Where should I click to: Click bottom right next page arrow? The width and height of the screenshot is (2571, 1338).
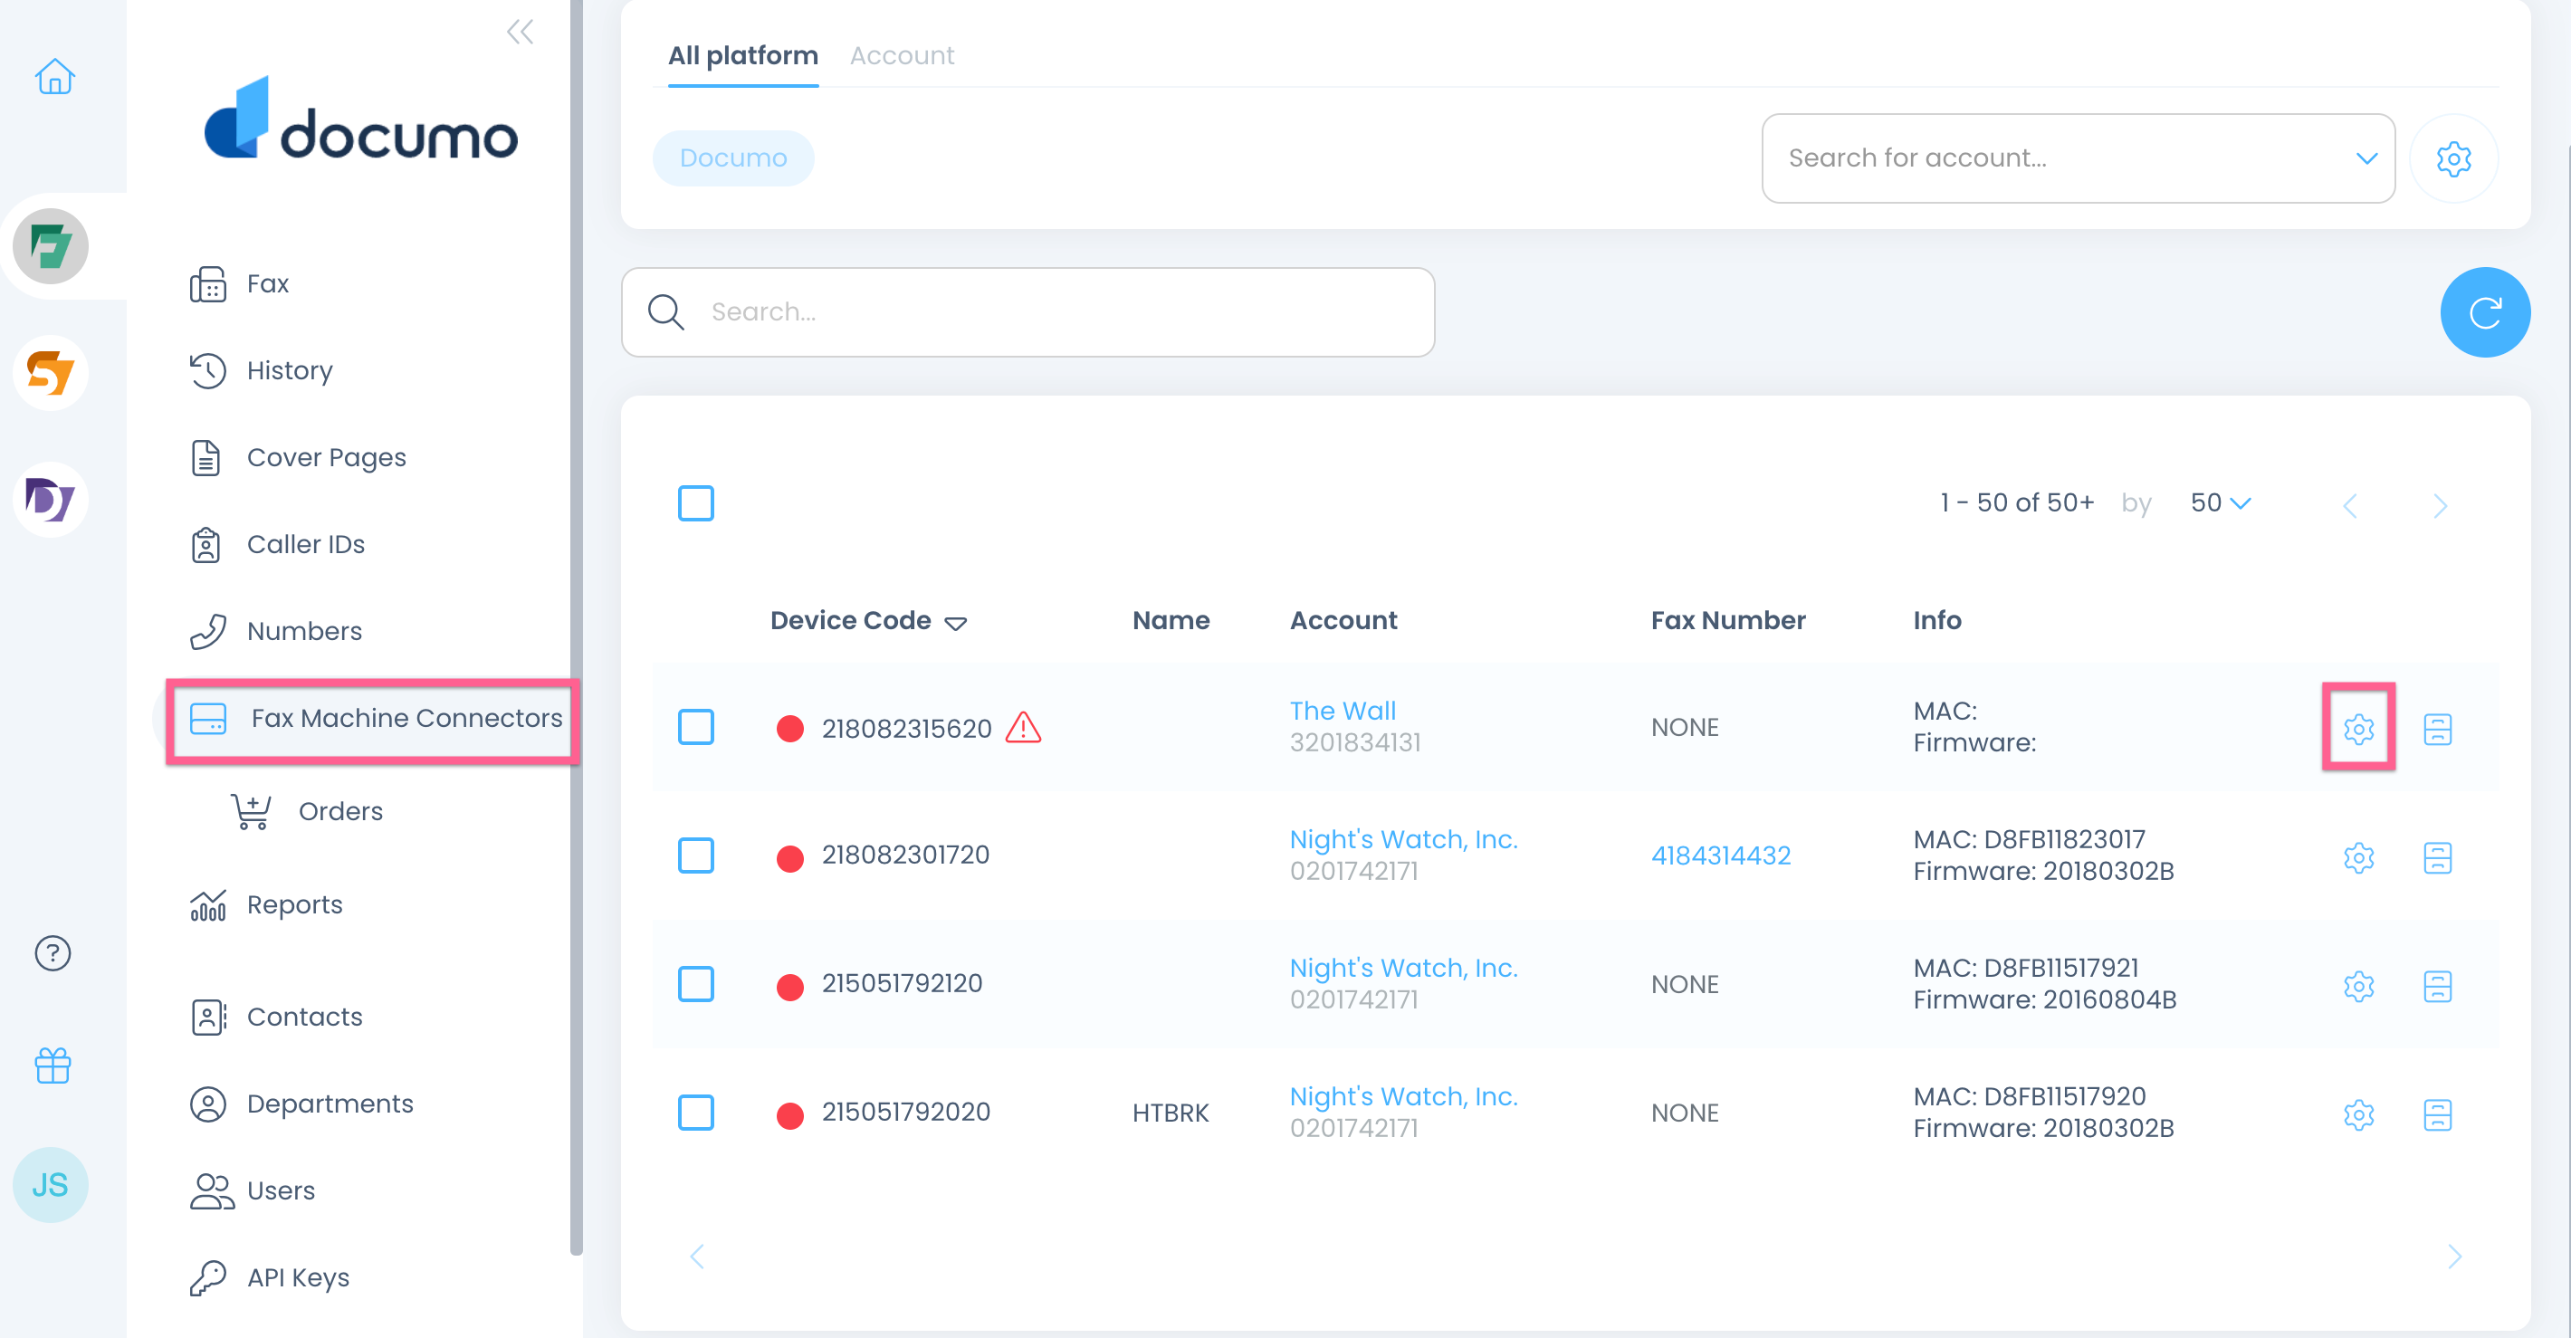[2454, 1257]
